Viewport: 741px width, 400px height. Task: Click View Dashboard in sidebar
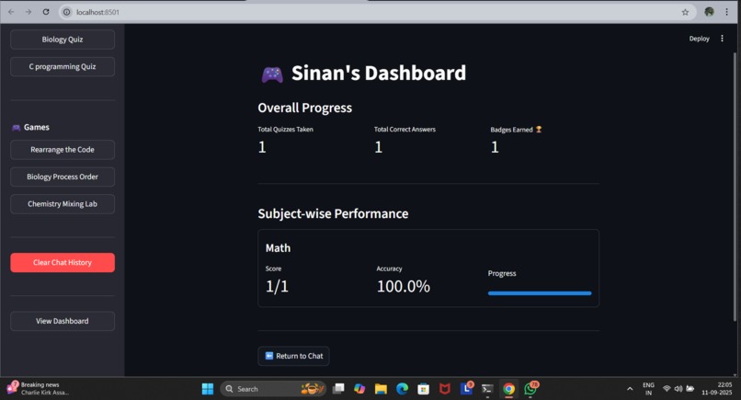[63, 321]
